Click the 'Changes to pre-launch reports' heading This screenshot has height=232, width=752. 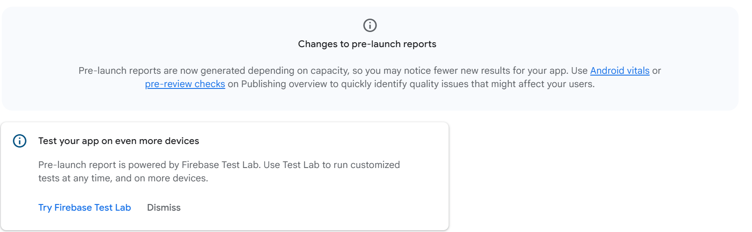click(x=367, y=44)
